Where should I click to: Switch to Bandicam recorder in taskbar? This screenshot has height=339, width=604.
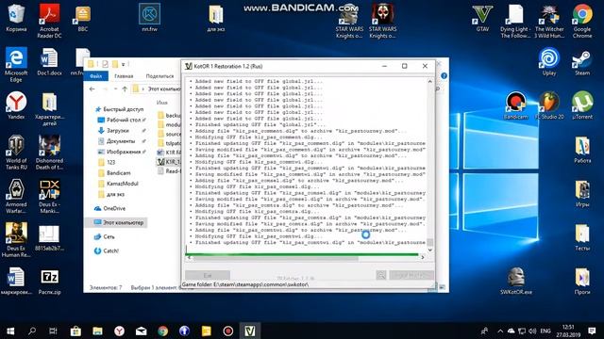click(227, 331)
